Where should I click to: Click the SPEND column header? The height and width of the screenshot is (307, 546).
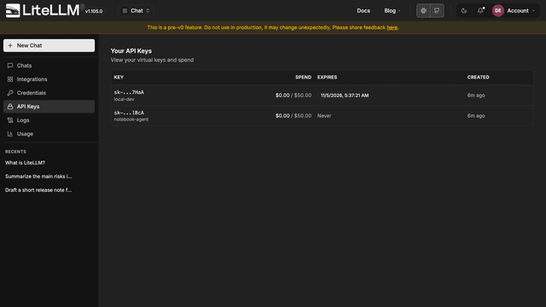coord(304,78)
